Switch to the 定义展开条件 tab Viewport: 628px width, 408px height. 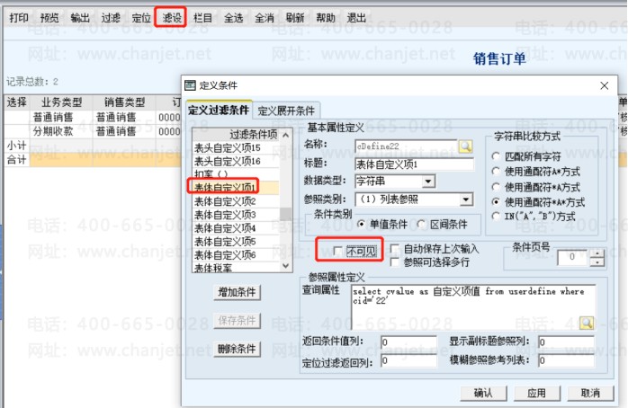click(286, 111)
